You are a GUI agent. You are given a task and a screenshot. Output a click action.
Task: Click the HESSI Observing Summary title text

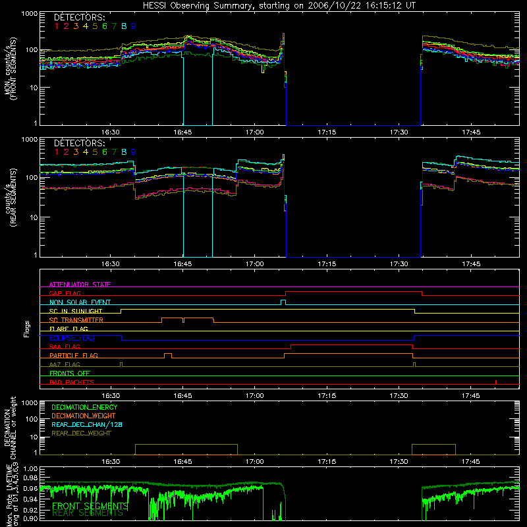279,6
